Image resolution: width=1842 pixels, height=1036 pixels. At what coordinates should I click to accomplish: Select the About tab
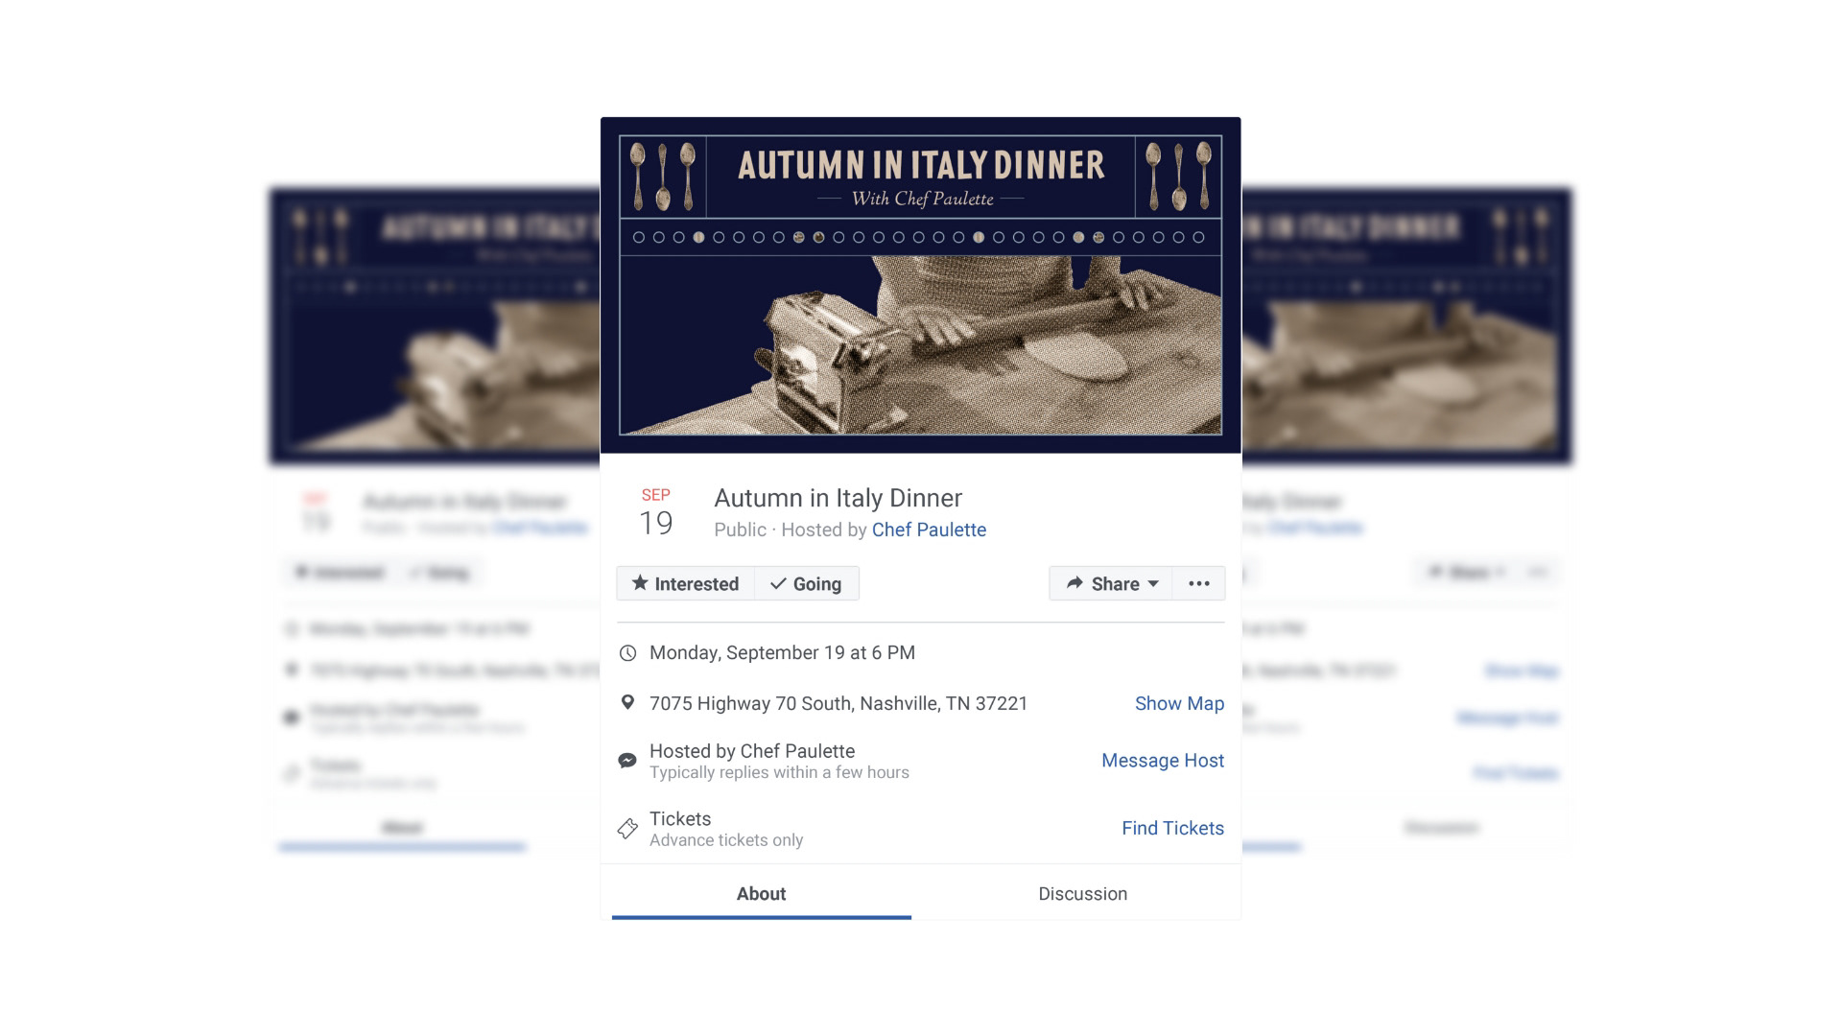coord(761,893)
